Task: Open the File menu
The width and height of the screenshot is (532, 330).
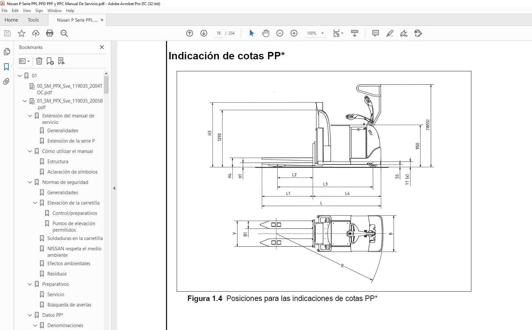Action: tap(5, 11)
